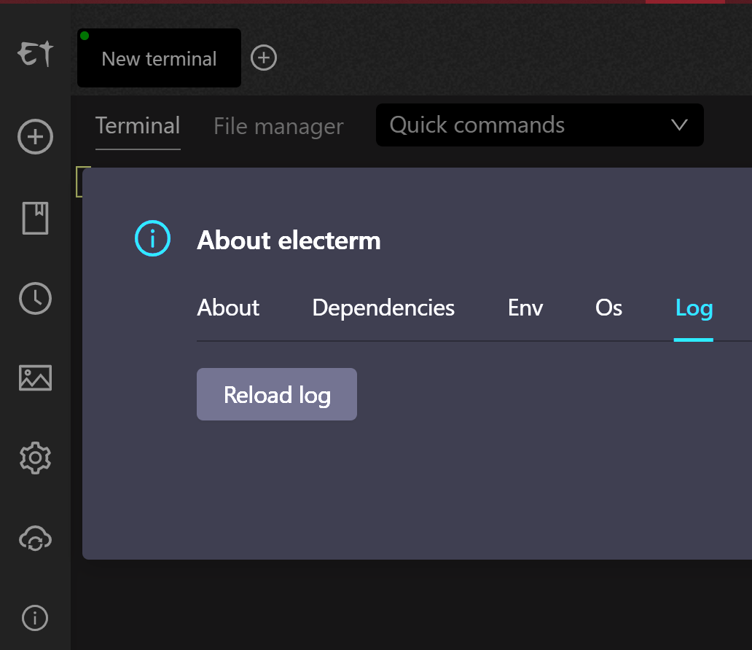
Task: Click the blue info icon in About dialog
Action: click(152, 238)
